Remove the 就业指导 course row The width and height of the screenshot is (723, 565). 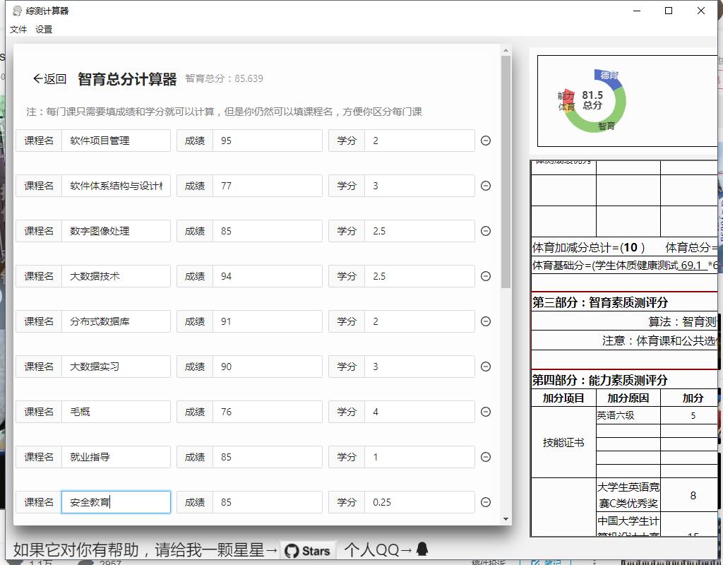point(486,457)
